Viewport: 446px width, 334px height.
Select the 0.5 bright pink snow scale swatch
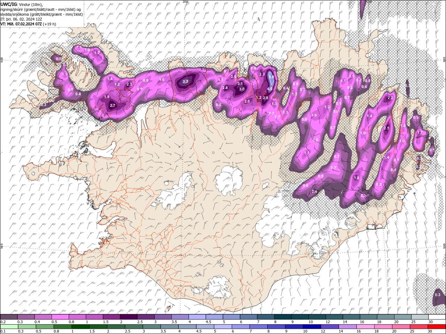pos(60,317)
